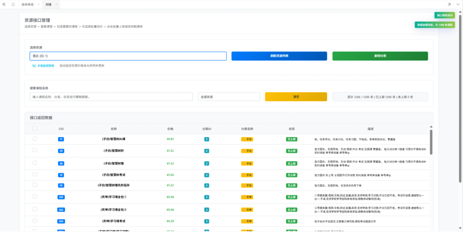Click the CID 17 badge

(x=61, y=139)
